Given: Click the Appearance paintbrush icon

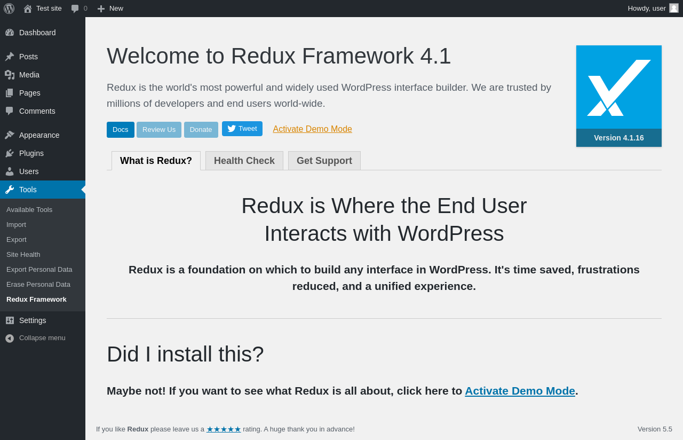Looking at the screenshot, I should (x=10, y=135).
